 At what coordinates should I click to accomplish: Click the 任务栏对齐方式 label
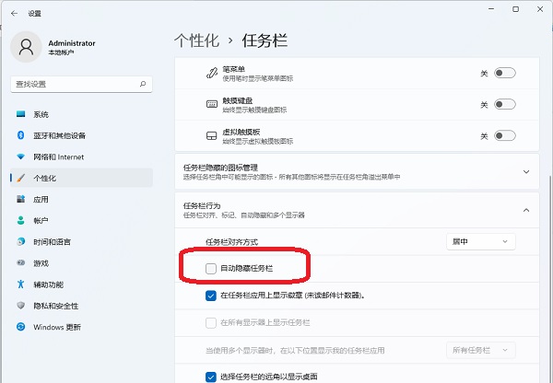click(231, 242)
